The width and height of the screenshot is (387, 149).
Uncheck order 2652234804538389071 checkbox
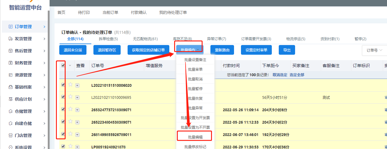[63, 121]
